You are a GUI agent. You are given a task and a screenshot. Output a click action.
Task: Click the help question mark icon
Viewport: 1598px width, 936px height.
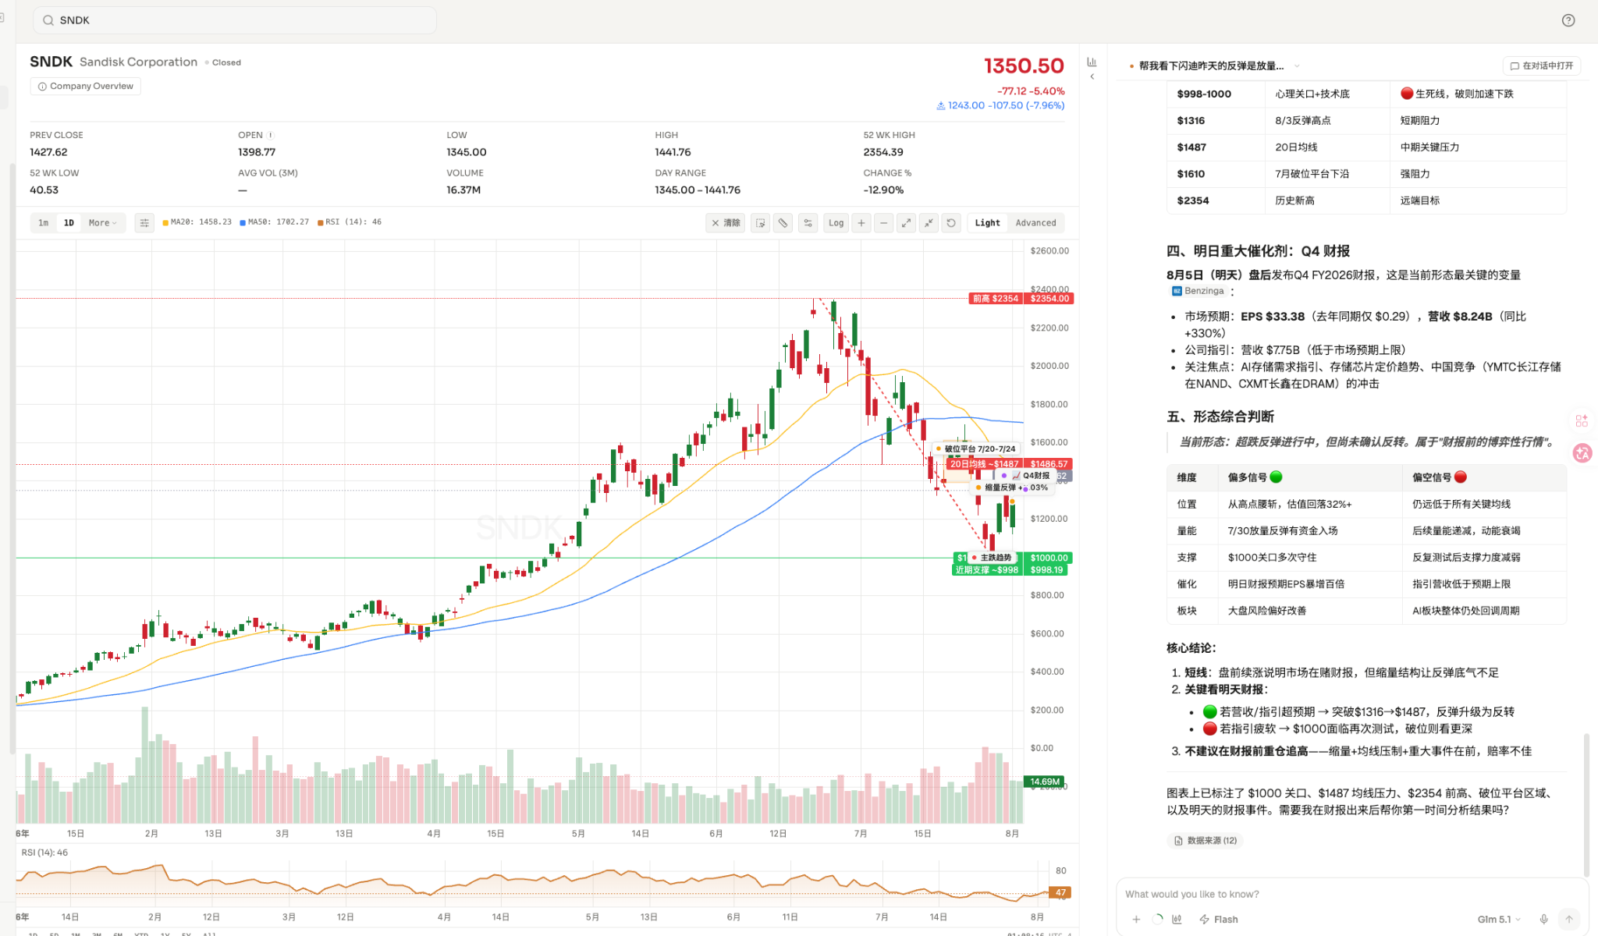(1568, 20)
